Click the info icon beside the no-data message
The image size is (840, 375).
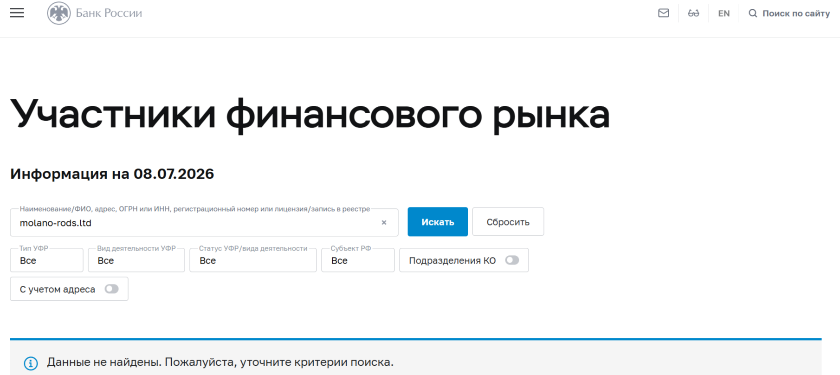click(x=31, y=363)
